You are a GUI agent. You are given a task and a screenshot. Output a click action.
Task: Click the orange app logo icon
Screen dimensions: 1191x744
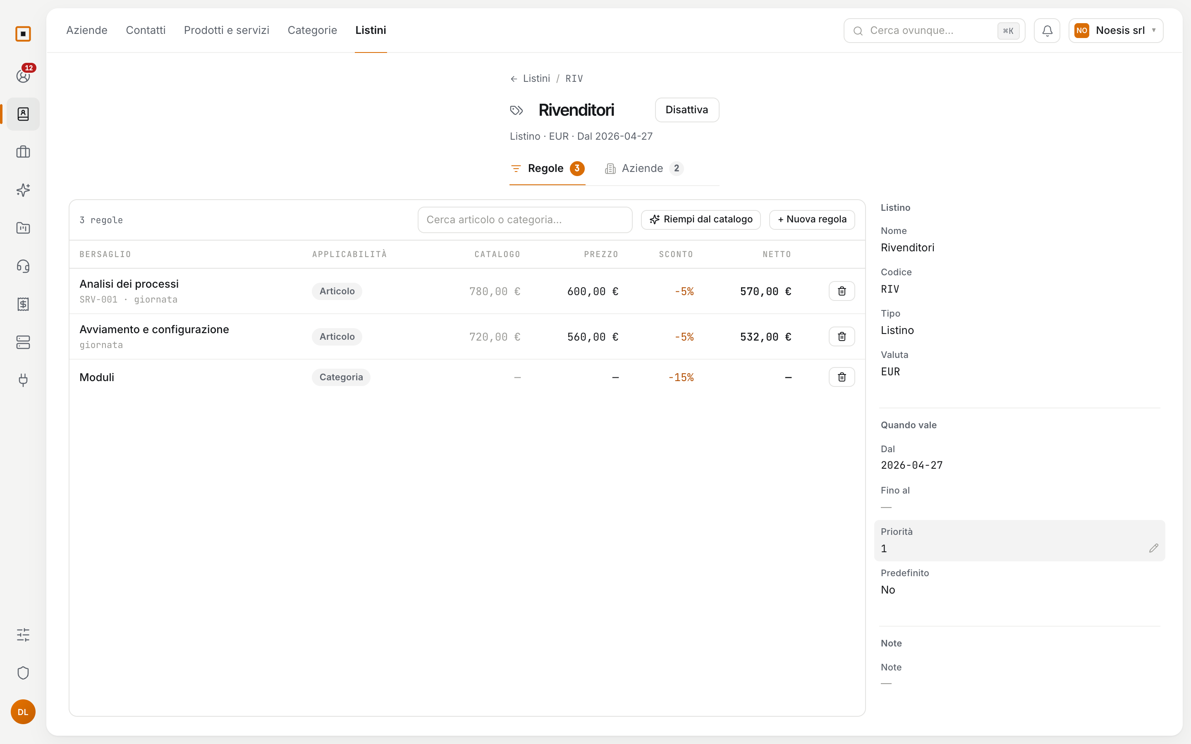click(23, 34)
